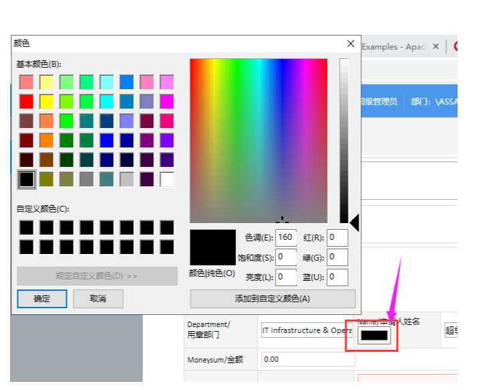
Task: Click the Blue (蓝) value field
Action: pos(337,277)
